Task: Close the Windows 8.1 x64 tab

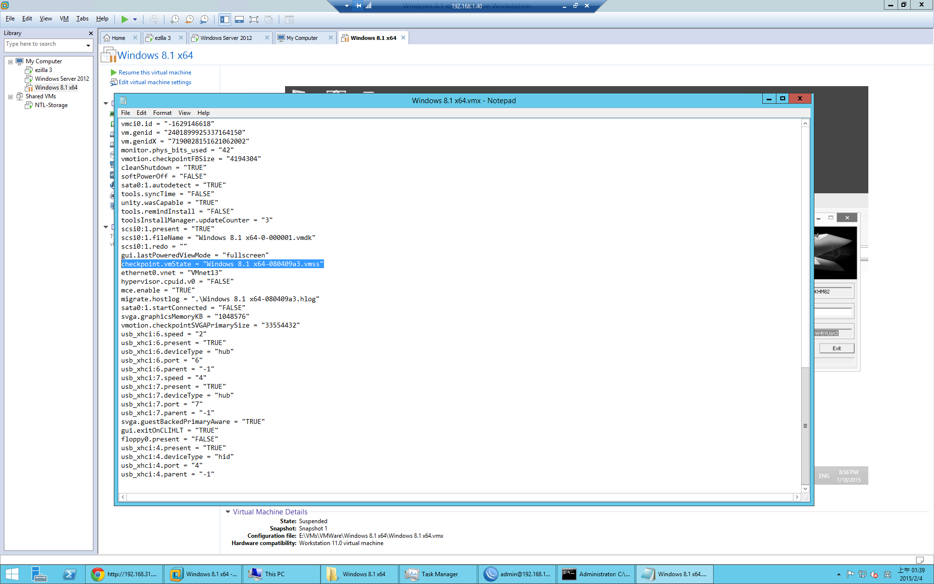Action: pos(403,37)
